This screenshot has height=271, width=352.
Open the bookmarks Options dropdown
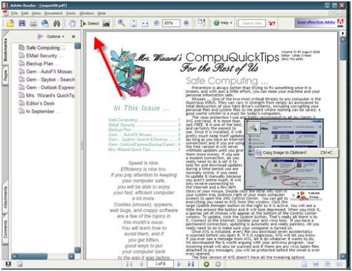[x=55, y=36]
